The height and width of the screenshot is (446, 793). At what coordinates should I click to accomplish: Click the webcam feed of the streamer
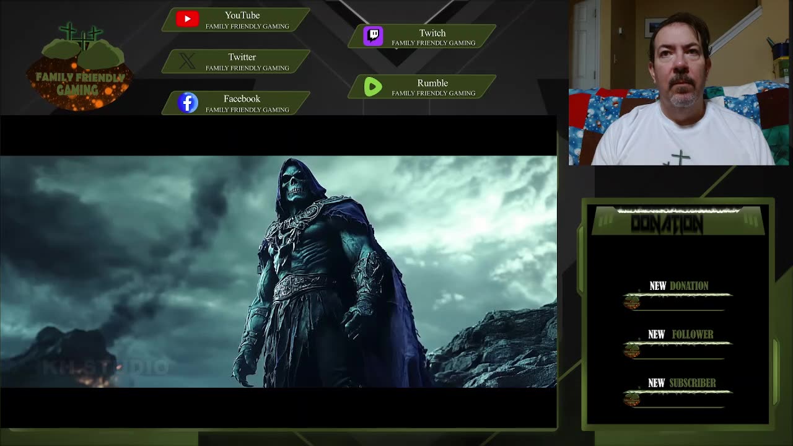[679, 82]
